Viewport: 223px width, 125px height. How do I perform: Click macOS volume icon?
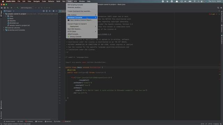coord(185,1)
